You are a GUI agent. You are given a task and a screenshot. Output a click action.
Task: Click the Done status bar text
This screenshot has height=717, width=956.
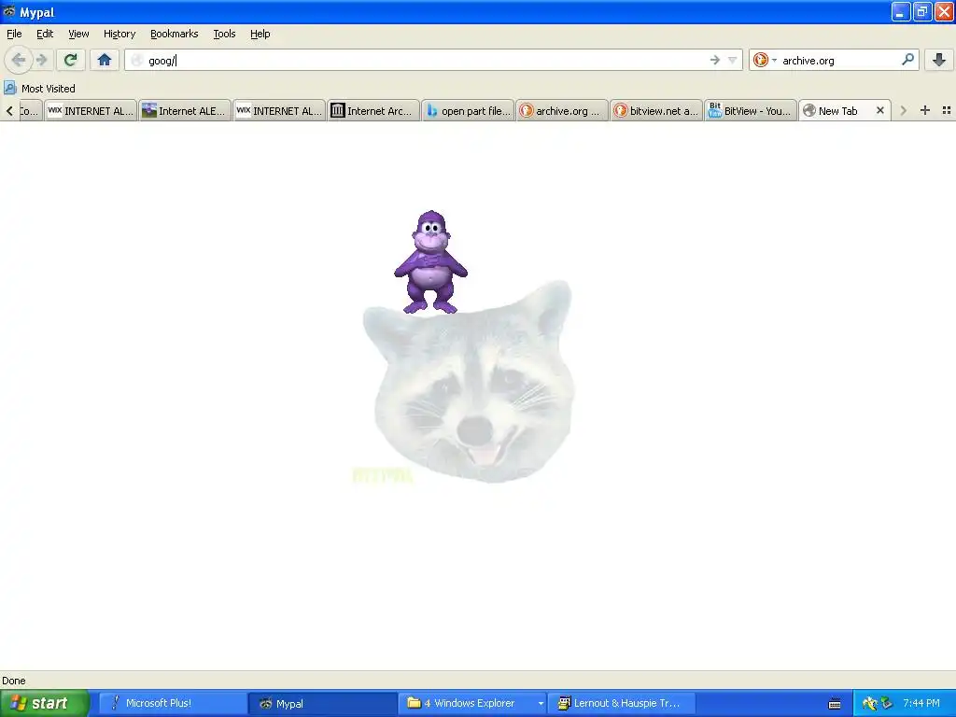point(13,681)
